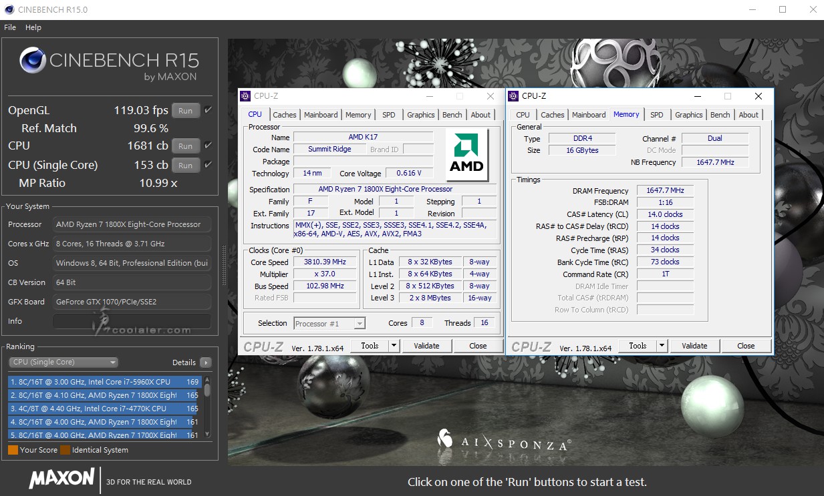Expand Tools arrow in left CPU-Z window

point(394,346)
